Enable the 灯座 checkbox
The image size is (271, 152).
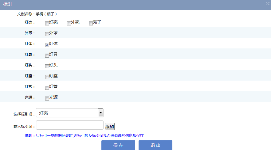pos(47,77)
